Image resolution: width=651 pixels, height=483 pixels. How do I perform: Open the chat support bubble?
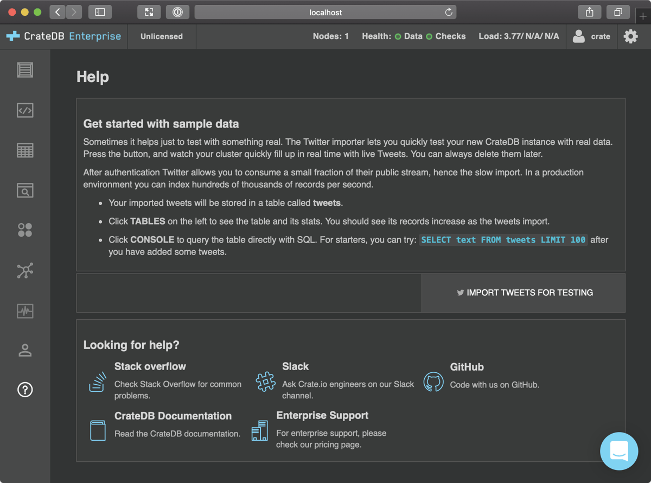pyautogui.click(x=618, y=451)
